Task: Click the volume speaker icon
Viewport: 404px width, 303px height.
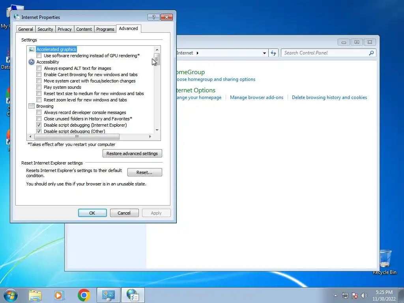Action: pos(364,296)
